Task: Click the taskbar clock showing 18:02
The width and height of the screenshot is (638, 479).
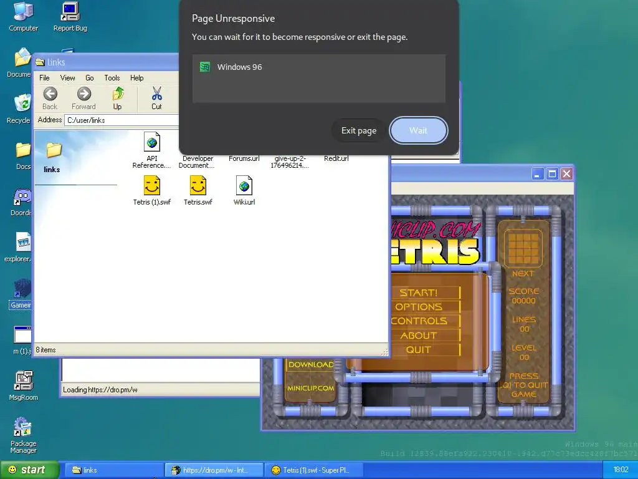Action: click(621, 470)
